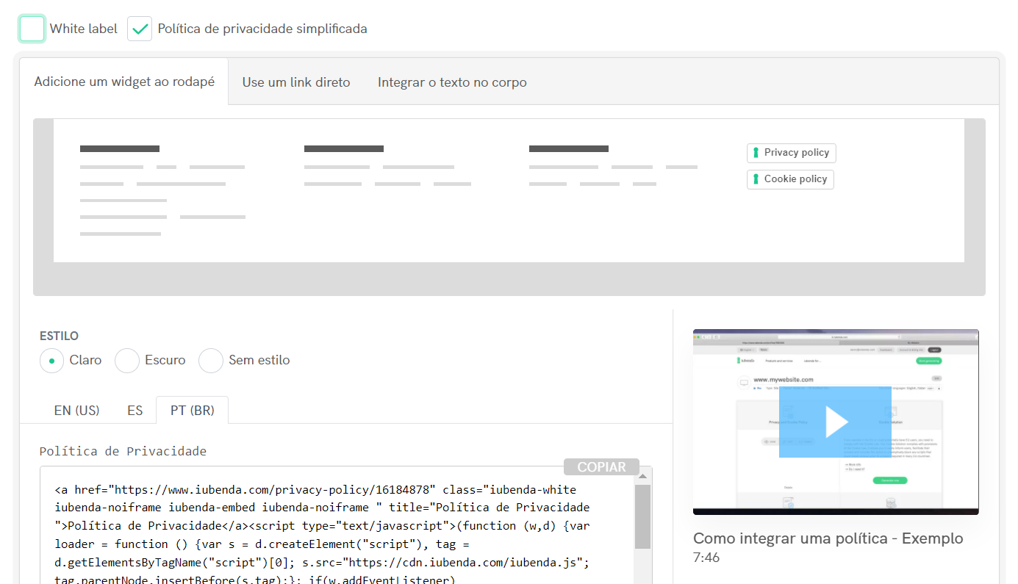
Task: Click the code snippet scrollbar thumb
Action: pos(642,516)
